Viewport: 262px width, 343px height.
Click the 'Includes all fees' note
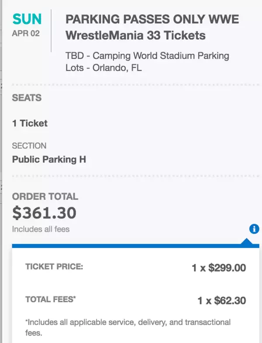pyautogui.click(x=41, y=229)
